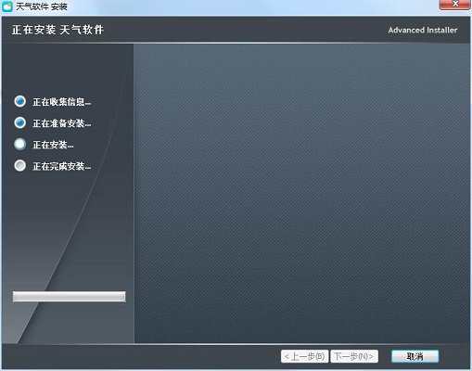
Task: Close the installer window with X button
Action: point(455,5)
